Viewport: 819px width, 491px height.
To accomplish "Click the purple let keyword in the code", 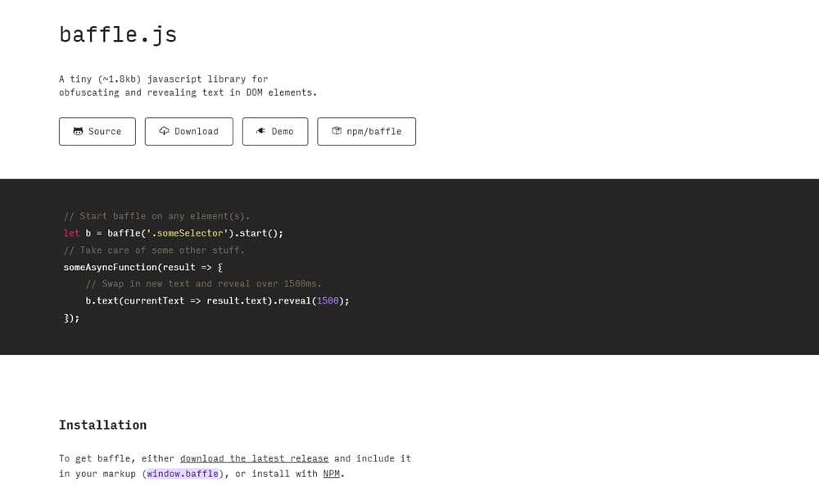I will tap(70, 233).
